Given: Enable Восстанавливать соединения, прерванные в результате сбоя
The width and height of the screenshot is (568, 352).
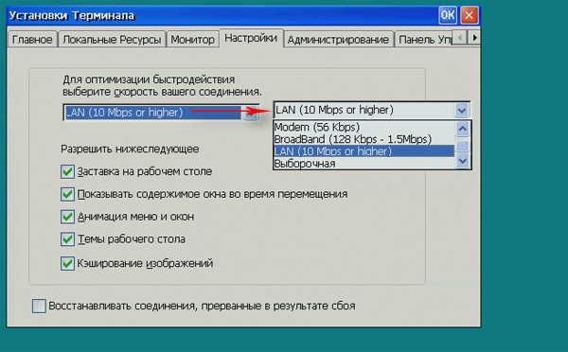Looking at the screenshot, I should (x=39, y=306).
